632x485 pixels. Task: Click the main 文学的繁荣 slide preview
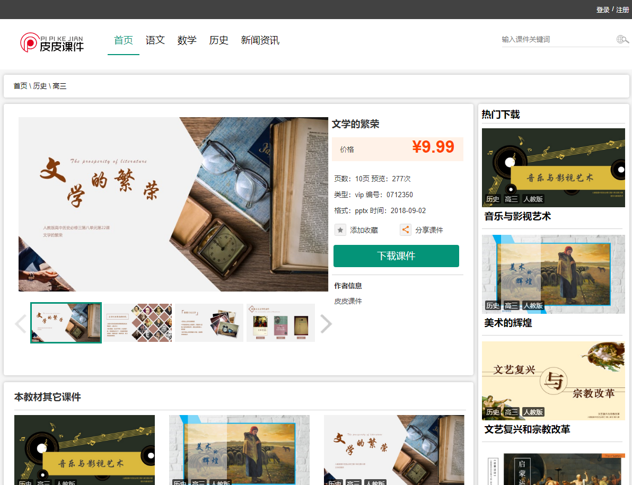click(x=173, y=204)
